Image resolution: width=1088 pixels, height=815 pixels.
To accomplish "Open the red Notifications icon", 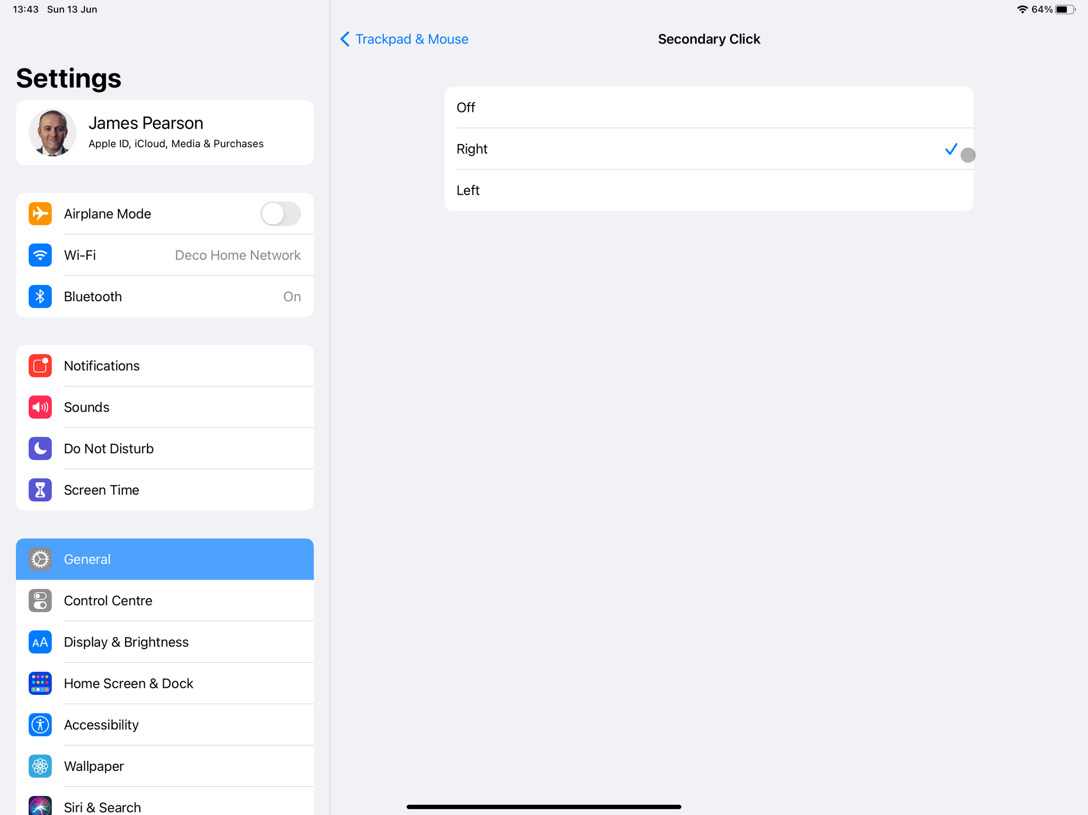I will 40,366.
